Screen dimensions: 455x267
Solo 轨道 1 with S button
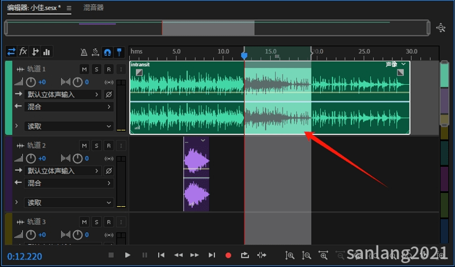coord(97,69)
